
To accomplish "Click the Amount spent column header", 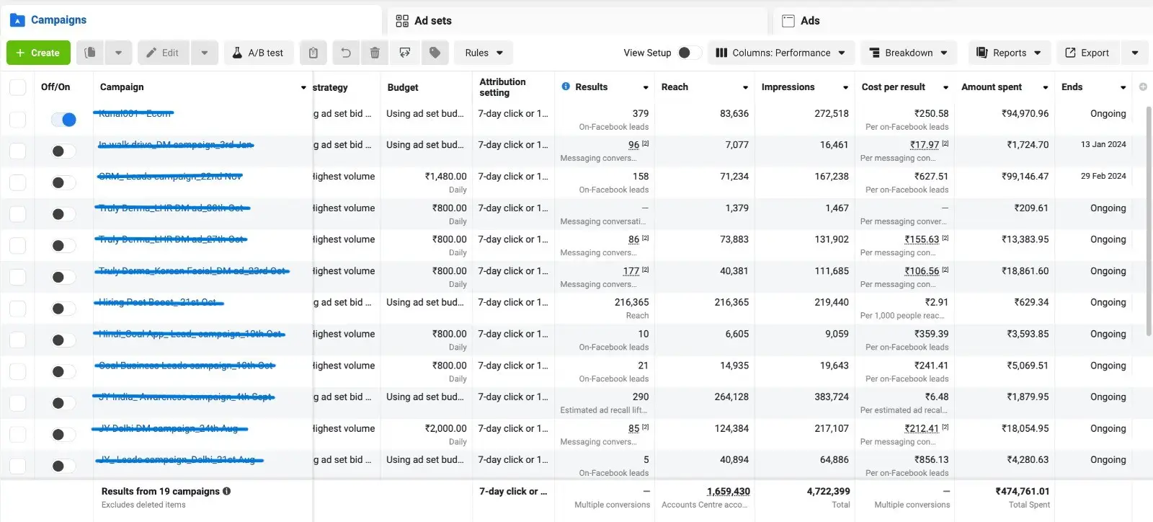I will [x=992, y=87].
